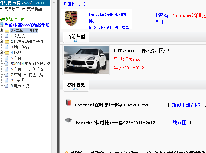Image resolution: width=206 pixels, height=153 pixels.
Task: Select tree item 5X00IN 车身间隙尺寸图
Action: 31,64
